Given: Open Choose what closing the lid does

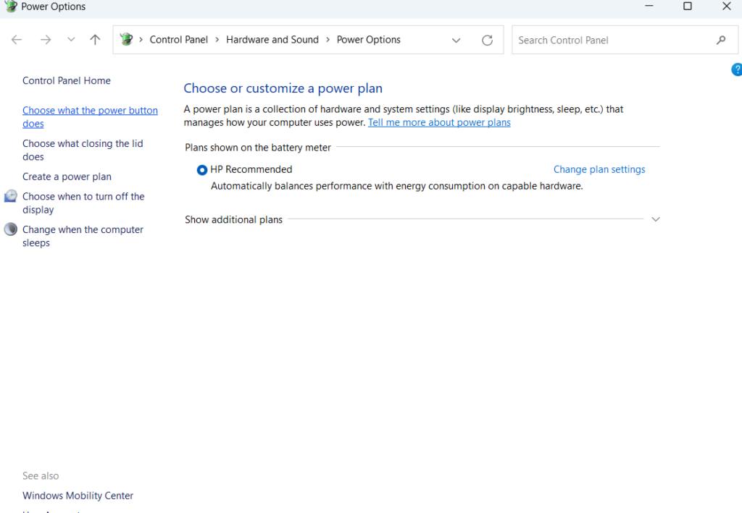Looking at the screenshot, I should point(83,150).
